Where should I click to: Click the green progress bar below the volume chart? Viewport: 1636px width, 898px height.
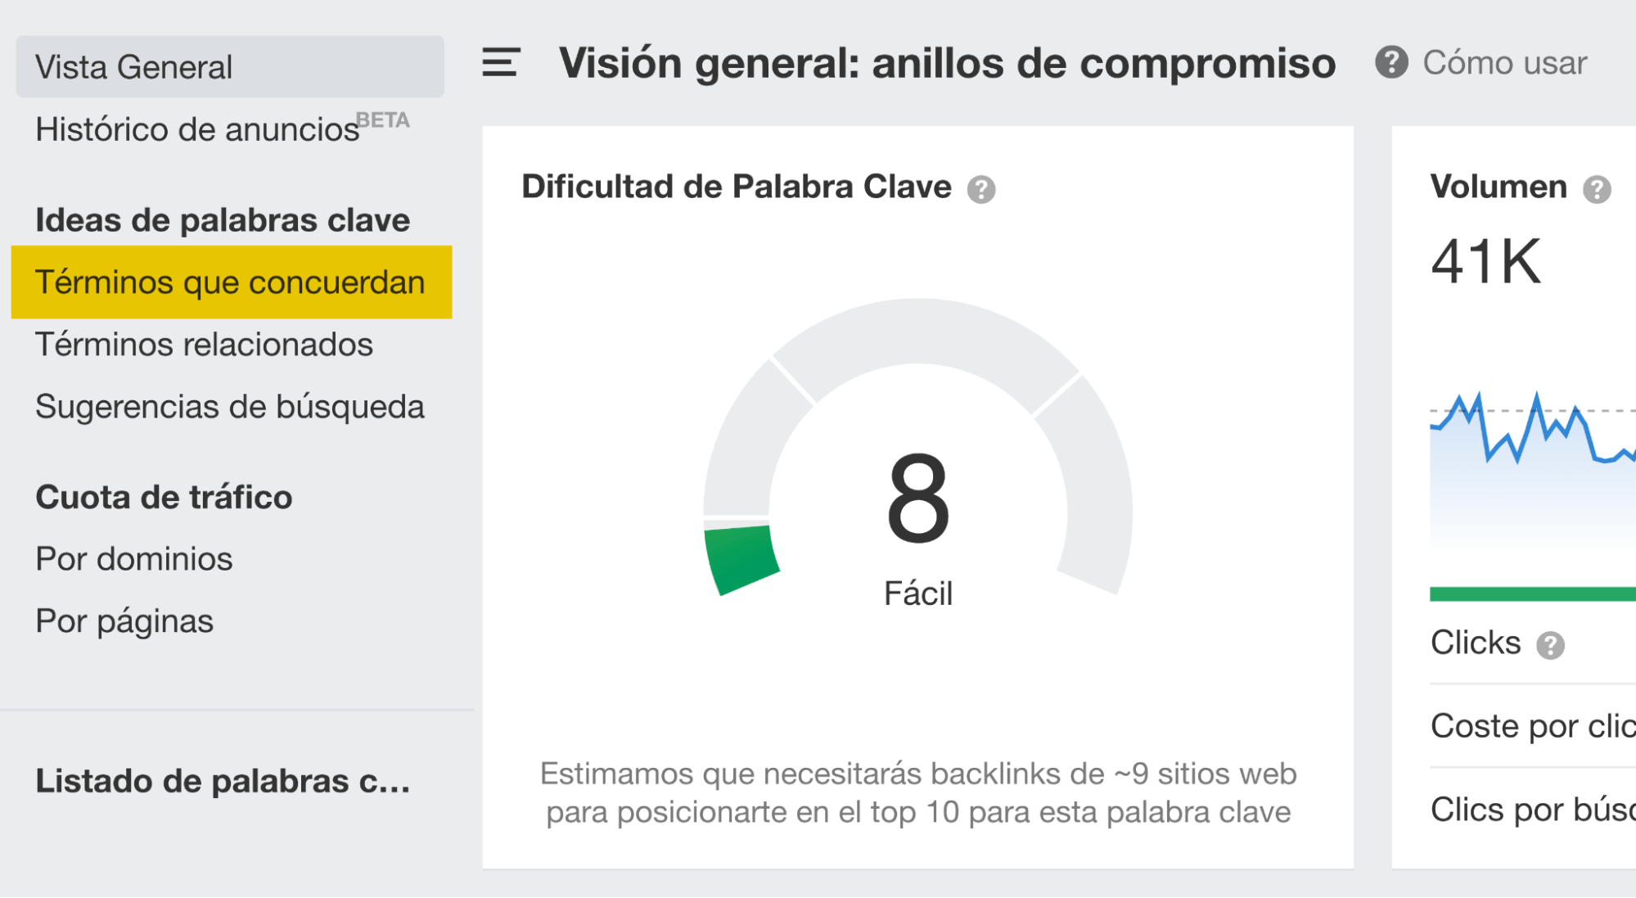coord(1547,592)
